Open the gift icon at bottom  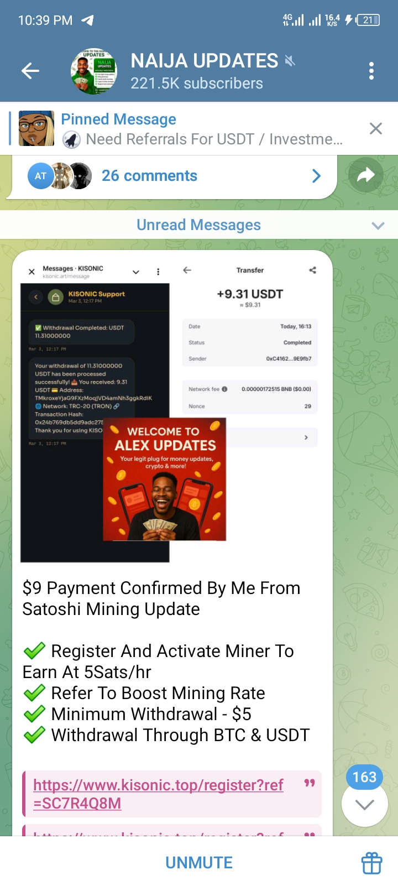tap(372, 863)
